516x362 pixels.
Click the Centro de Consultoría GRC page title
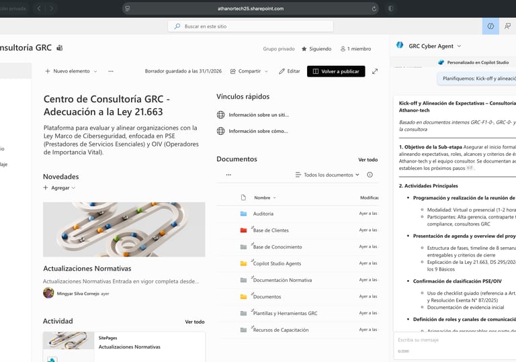tap(107, 105)
